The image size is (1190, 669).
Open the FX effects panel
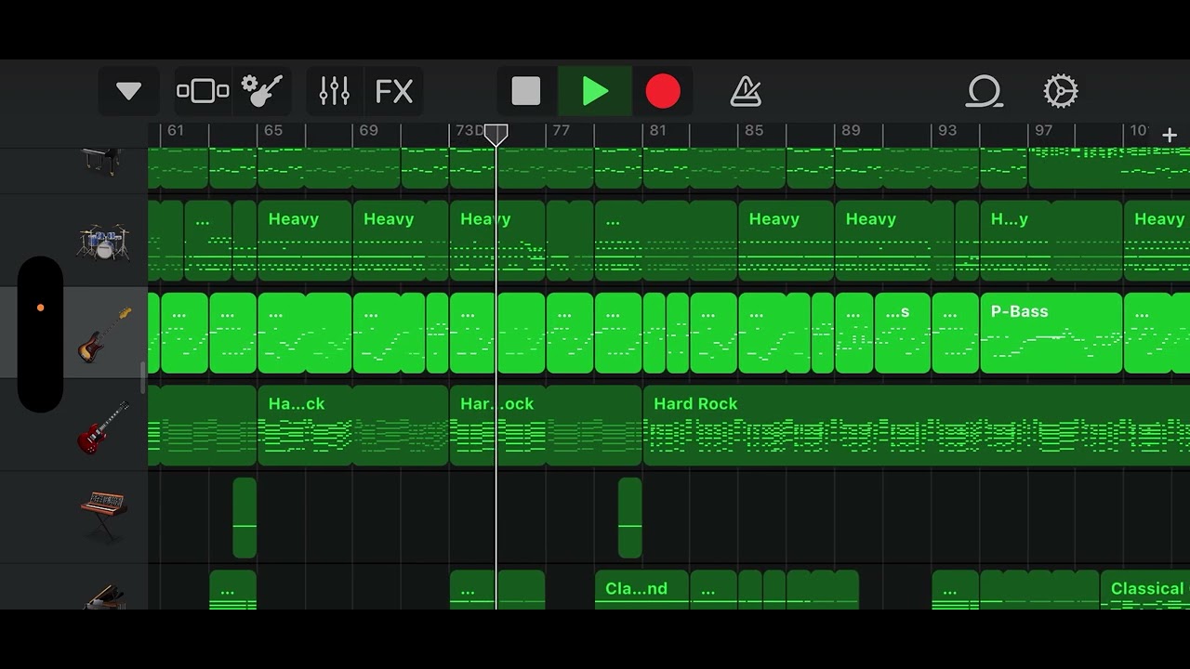(393, 91)
